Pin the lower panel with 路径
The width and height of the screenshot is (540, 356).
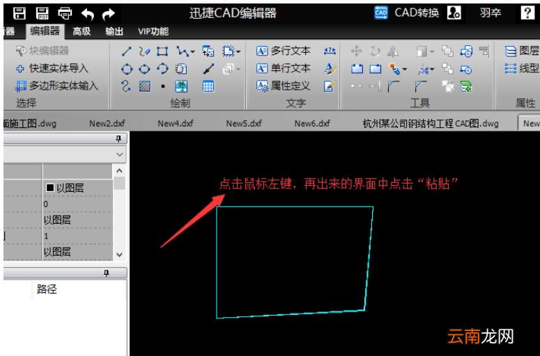coord(107,273)
